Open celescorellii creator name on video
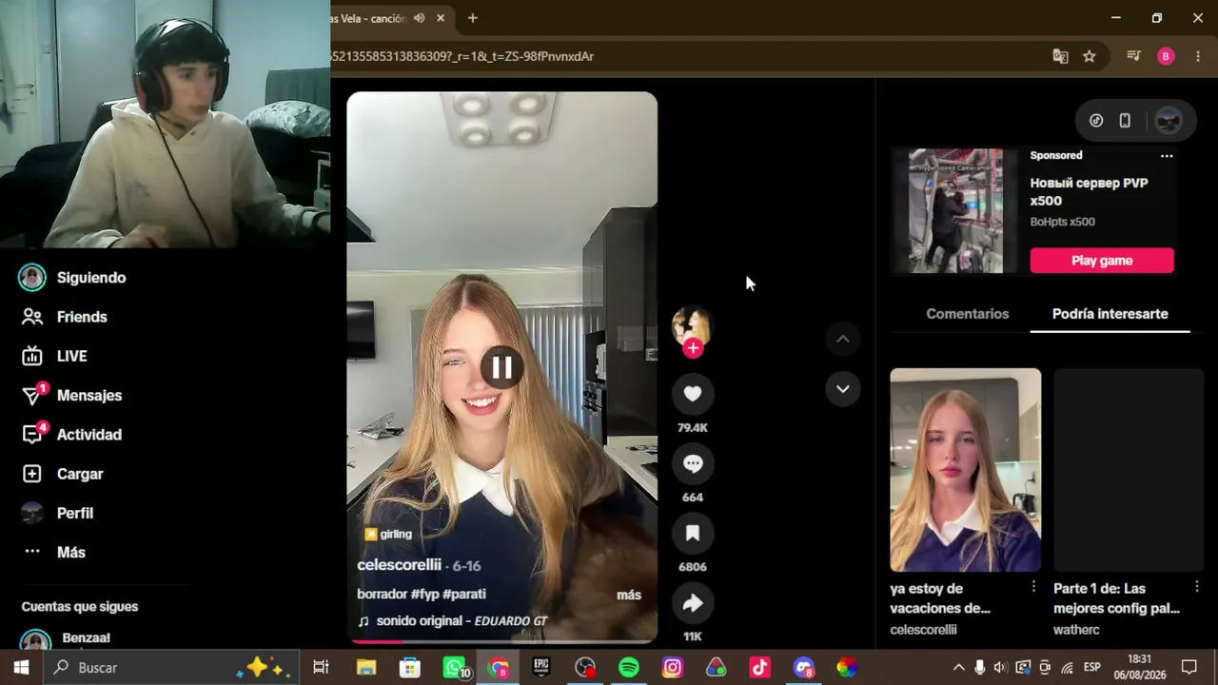The image size is (1218, 685). (x=399, y=565)
